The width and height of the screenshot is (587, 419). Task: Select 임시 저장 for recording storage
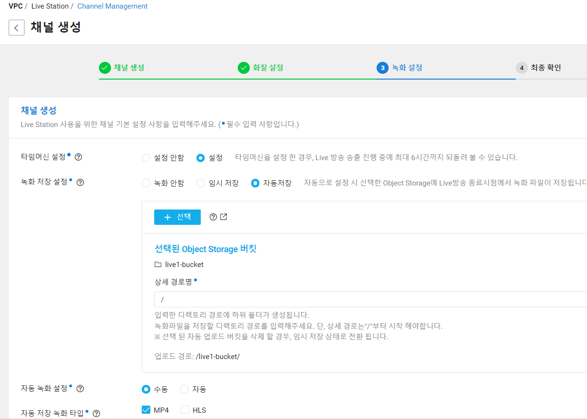click(x=200, y=182)
